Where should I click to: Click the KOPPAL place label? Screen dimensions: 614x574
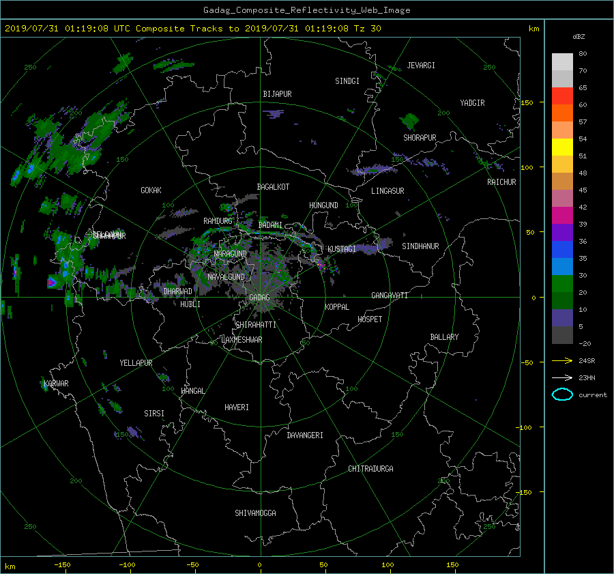click(x=337, y=307)
